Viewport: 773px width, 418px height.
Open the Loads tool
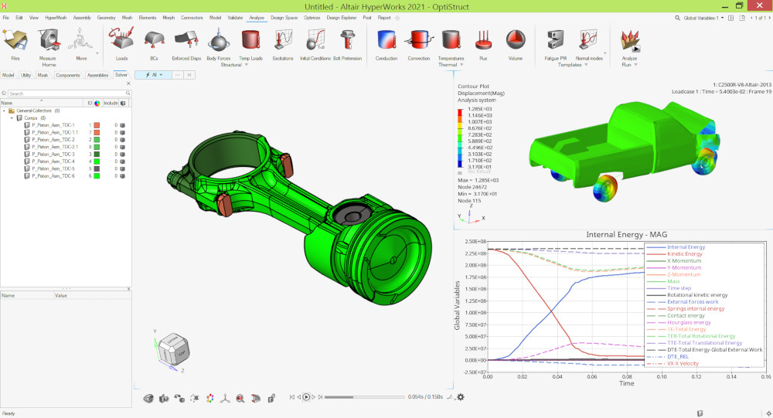click(121, 39)
